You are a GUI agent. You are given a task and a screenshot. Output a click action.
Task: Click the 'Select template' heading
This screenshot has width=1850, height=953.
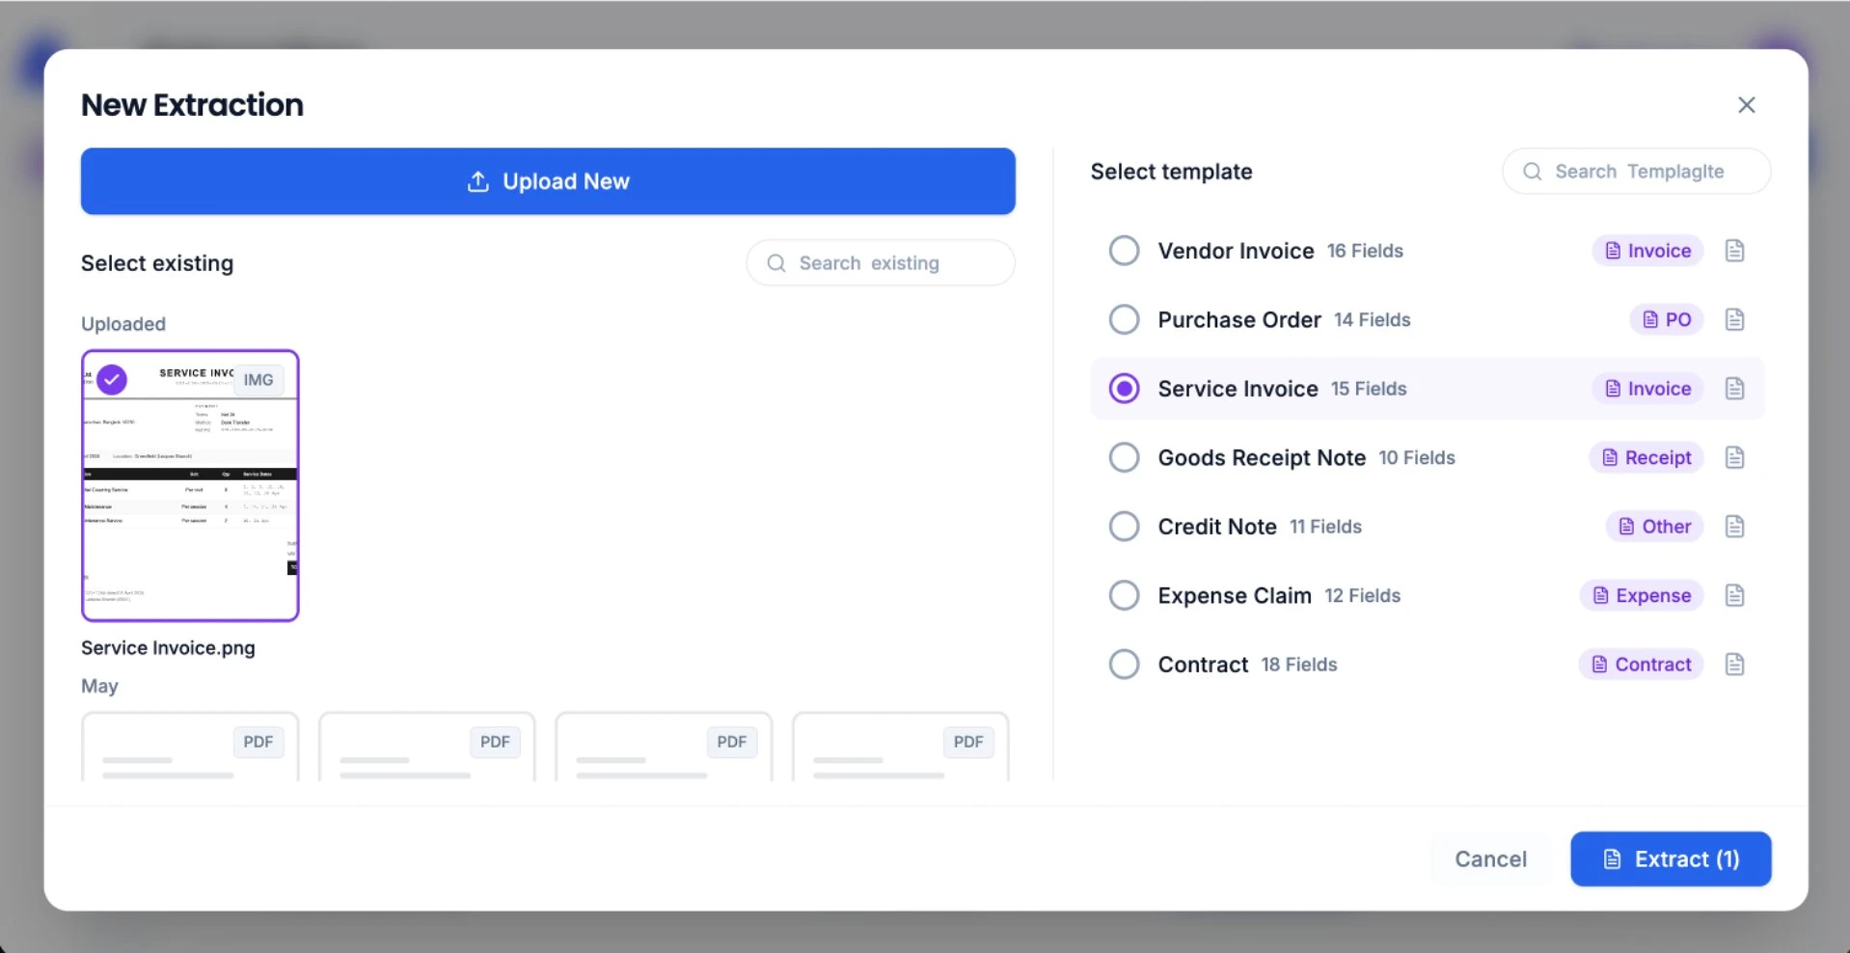pyautogui.click(x=1171, y=172)
